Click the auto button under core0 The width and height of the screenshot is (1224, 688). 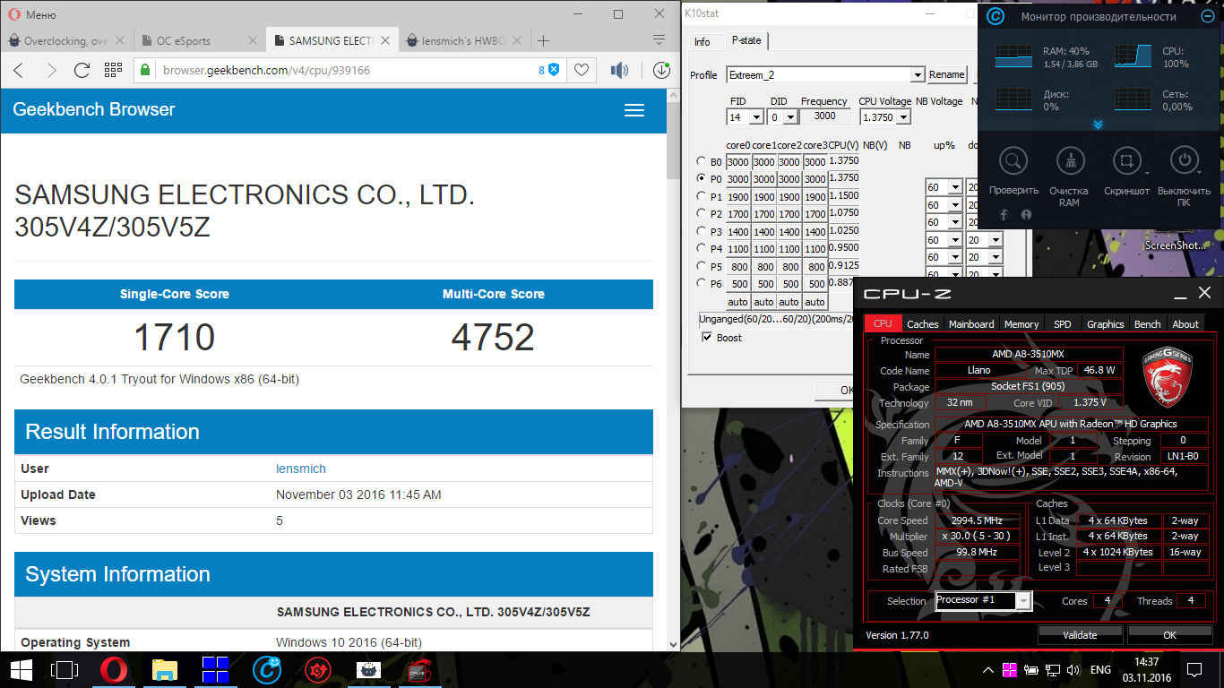click(x=737, y=302)
